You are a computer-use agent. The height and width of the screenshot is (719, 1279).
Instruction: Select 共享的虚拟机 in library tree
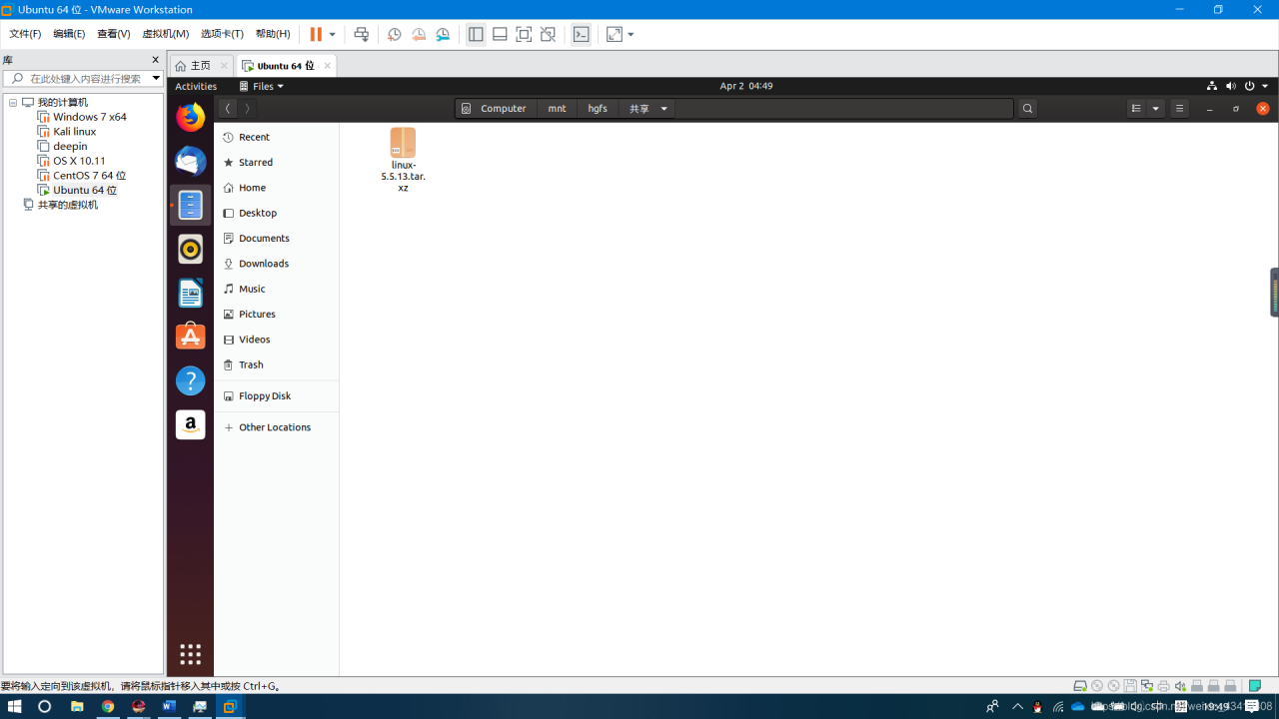coord(68,205)
